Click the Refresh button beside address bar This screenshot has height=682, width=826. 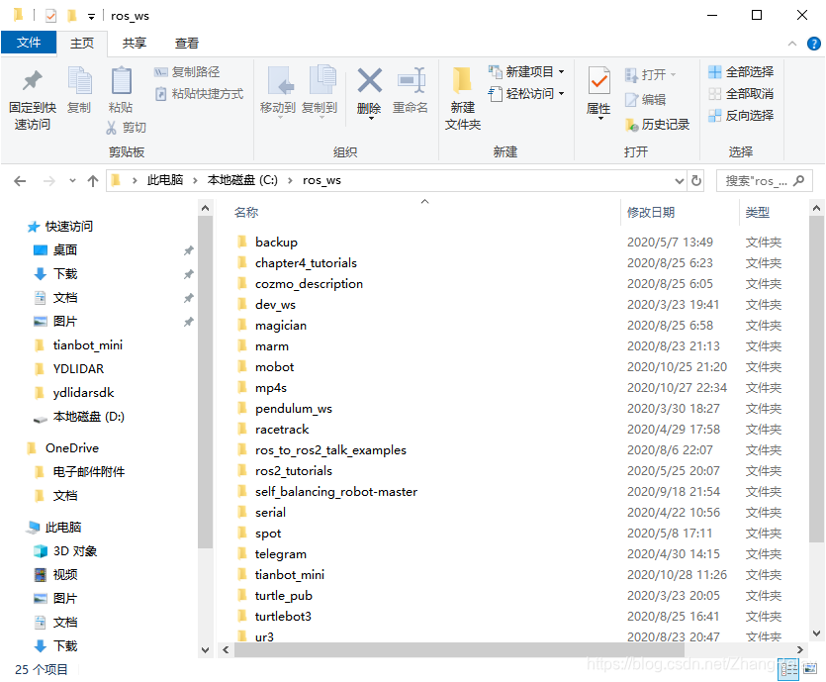pos(696,181)
